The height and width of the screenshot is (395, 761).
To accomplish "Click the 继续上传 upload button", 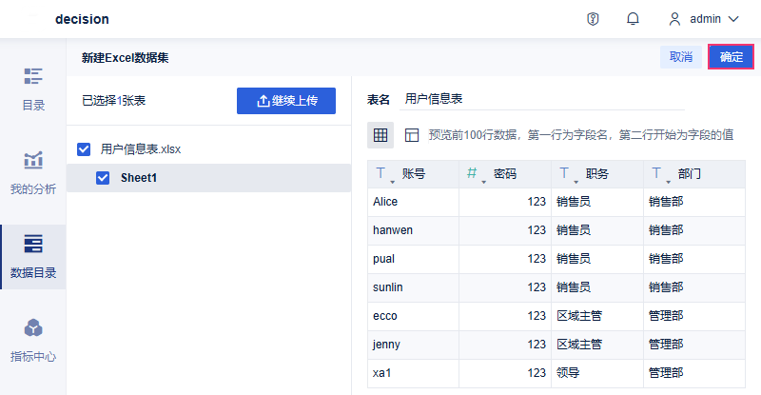I will coord(286,100).
